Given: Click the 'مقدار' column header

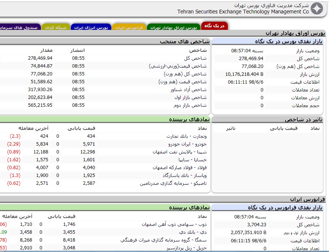Looking at the screenshot, I should [x=46, y=50].
